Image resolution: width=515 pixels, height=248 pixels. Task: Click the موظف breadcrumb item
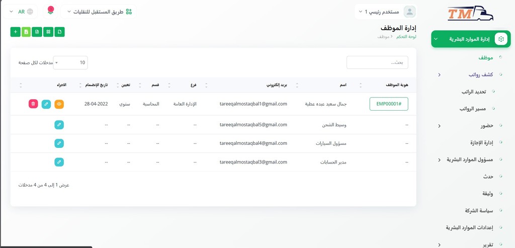click(383, 37)
